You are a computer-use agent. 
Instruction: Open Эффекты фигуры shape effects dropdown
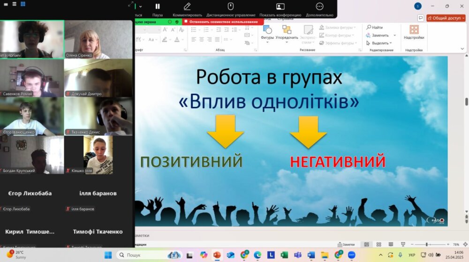click(x=338, y=43)
